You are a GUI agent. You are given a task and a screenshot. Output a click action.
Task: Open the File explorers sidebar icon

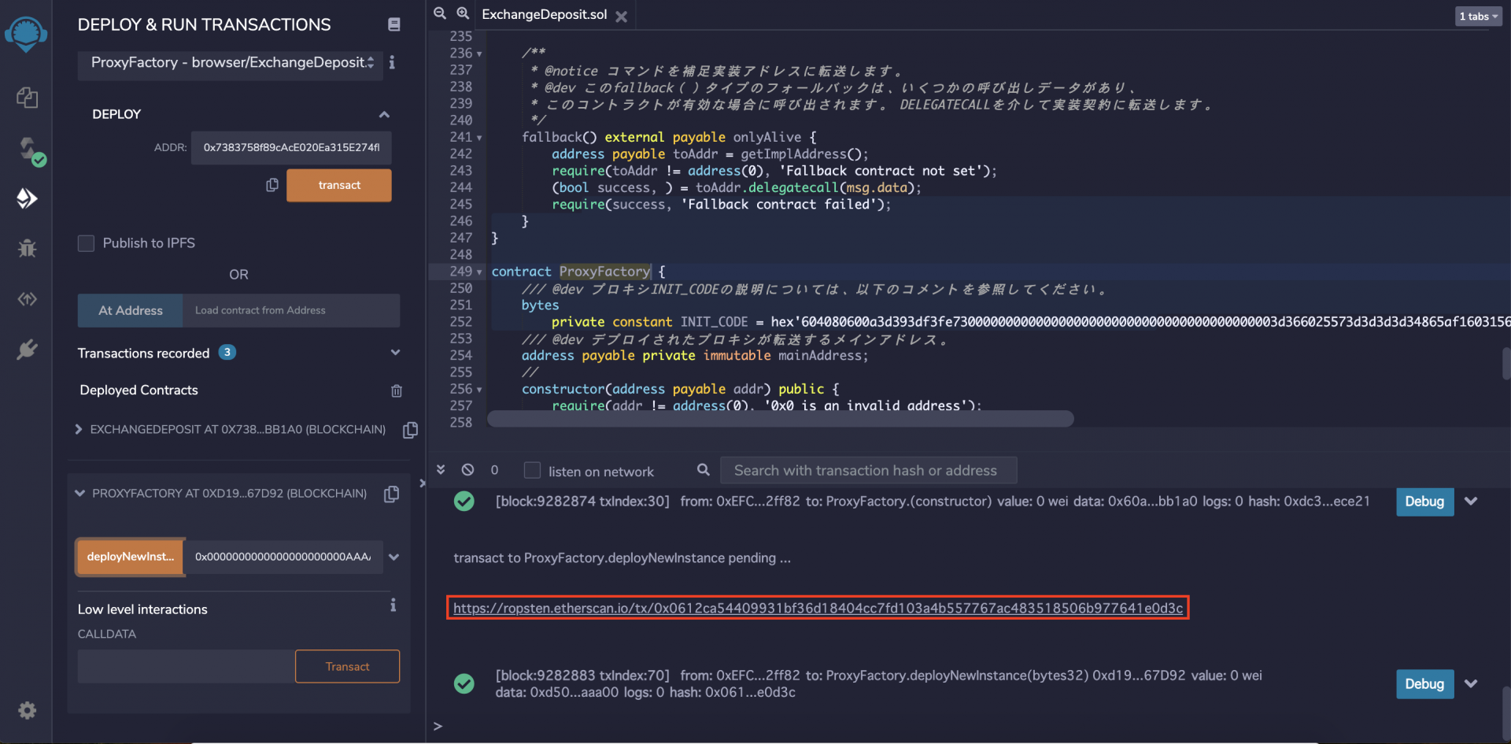point(27,98)
